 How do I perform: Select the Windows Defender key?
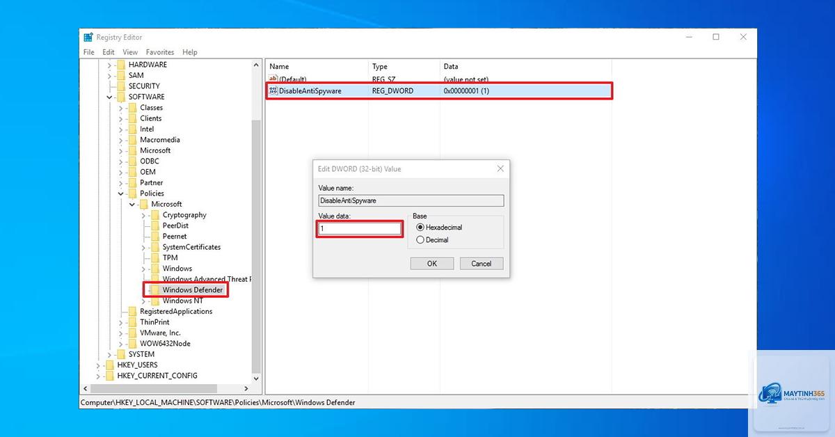pyautogui.click(x=193, y=289)
